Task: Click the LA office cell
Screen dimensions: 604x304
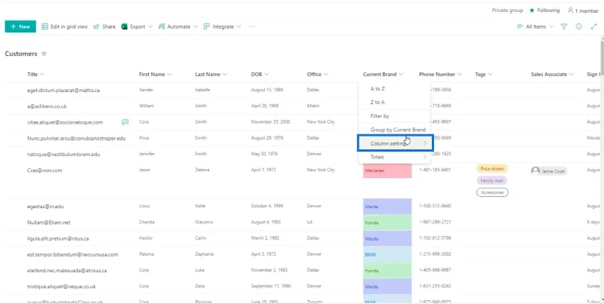Action: click(x=310, y=222)
